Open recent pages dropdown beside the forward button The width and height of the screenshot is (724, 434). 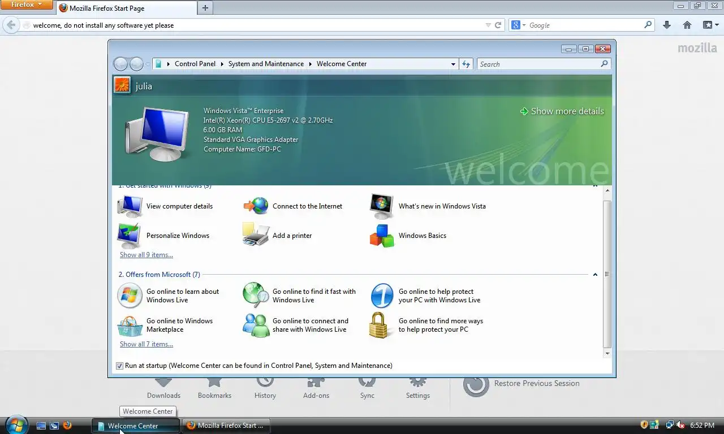(148, 64)
